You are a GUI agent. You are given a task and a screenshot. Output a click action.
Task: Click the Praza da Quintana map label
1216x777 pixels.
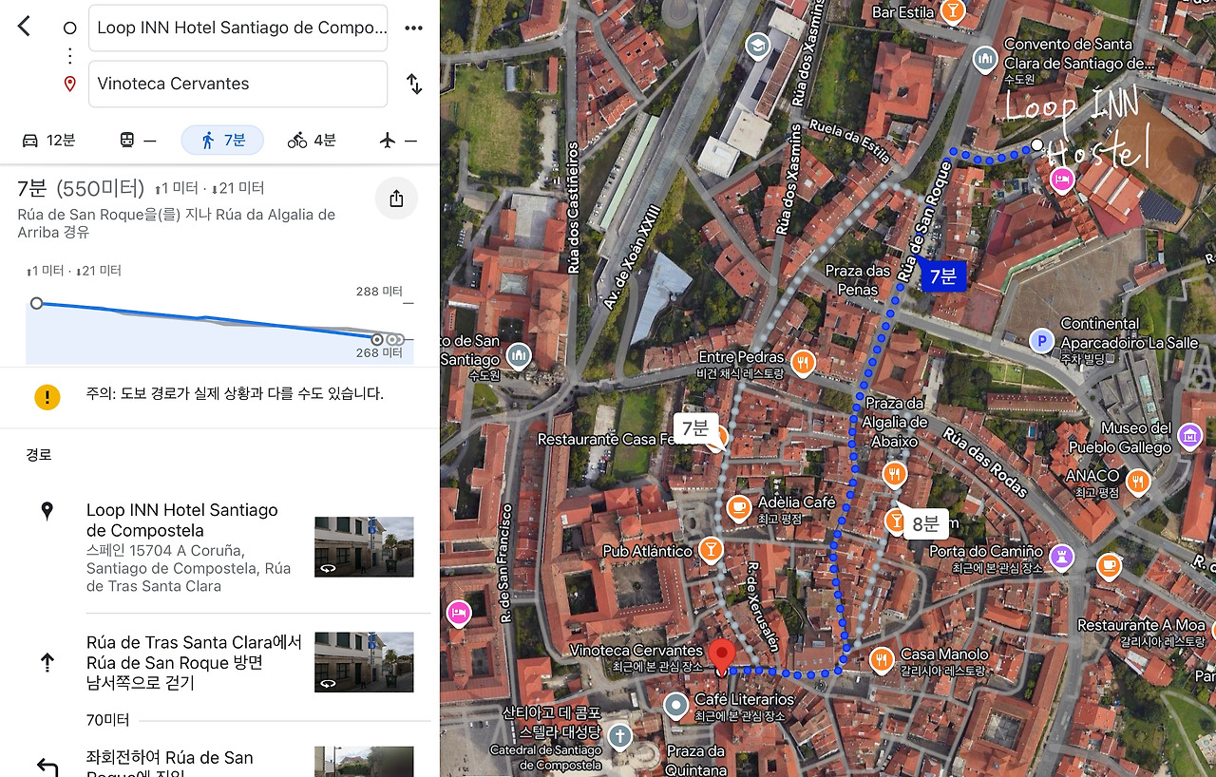point(695,760)
